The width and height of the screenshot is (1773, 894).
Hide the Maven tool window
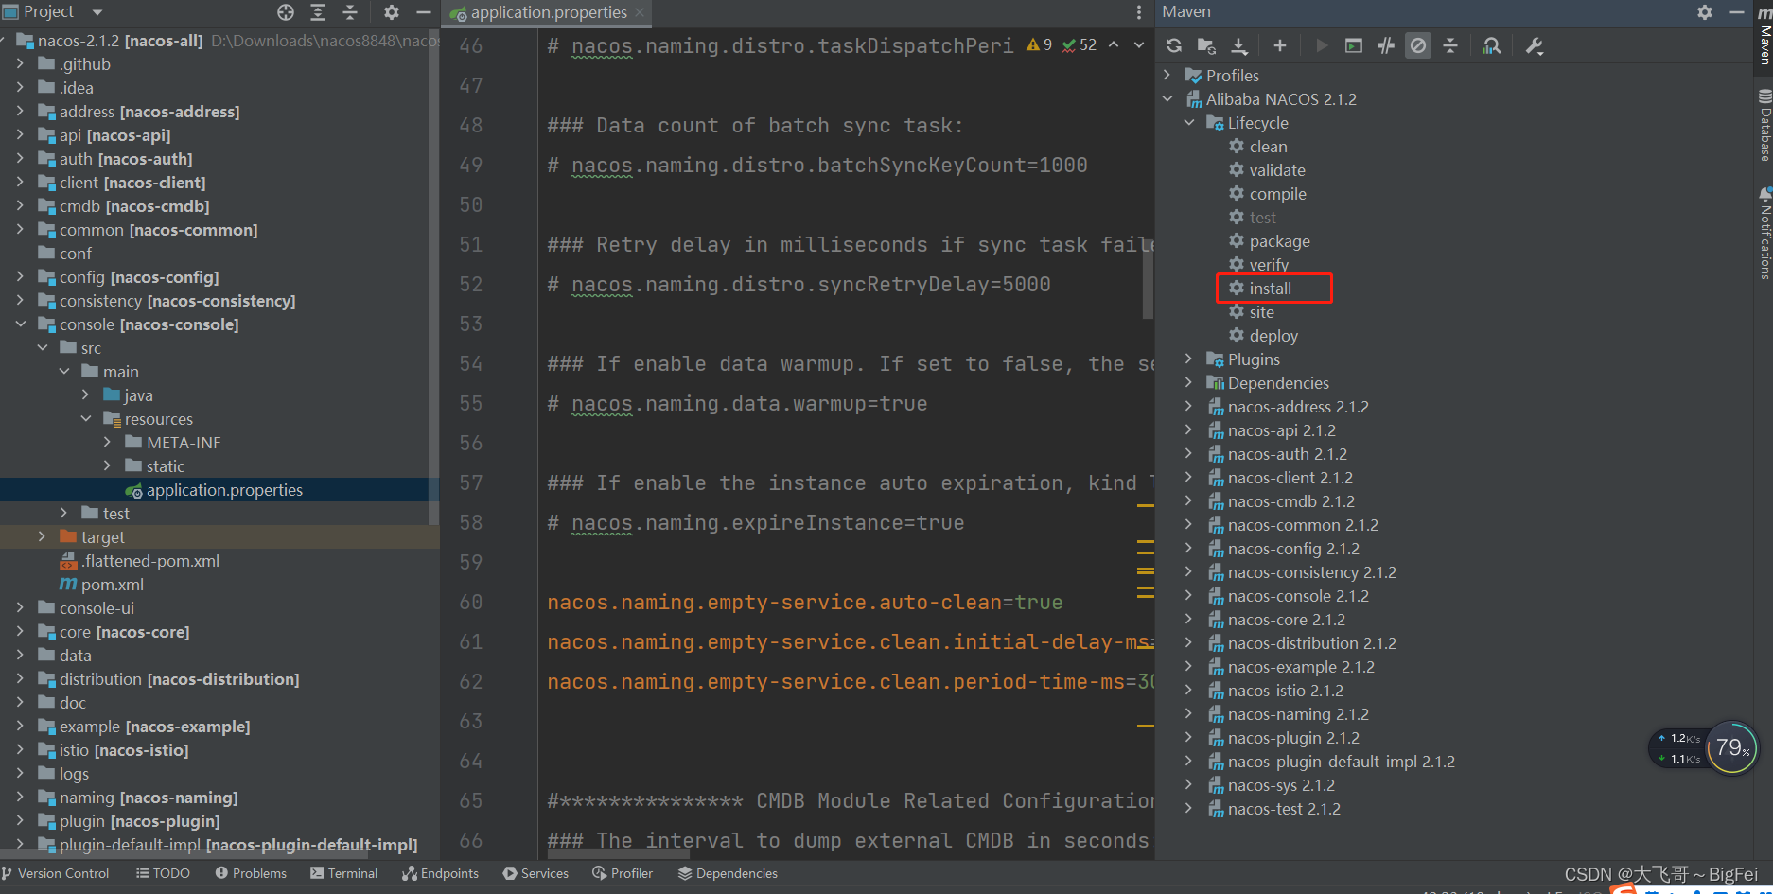click(x=1736, y=12)
